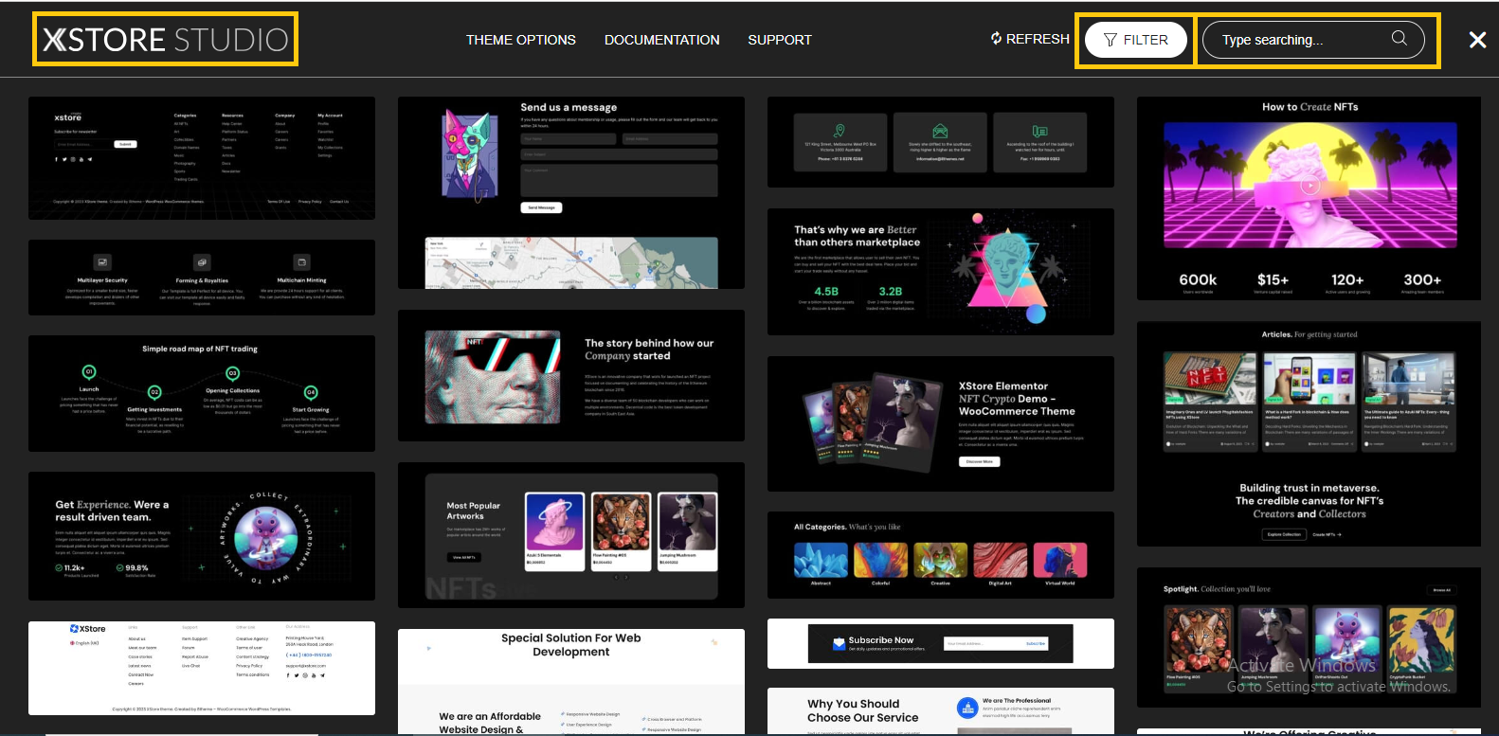
Task: Select the contact info boxes template
Action: click(x=941, y=142)
